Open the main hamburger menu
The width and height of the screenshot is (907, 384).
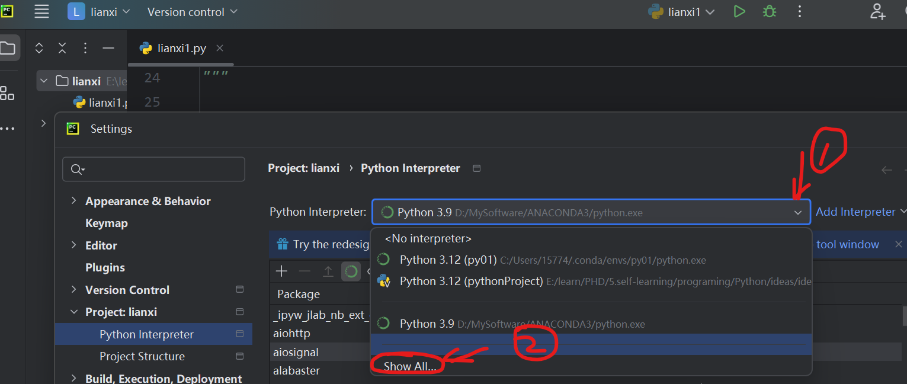(41, 11)
